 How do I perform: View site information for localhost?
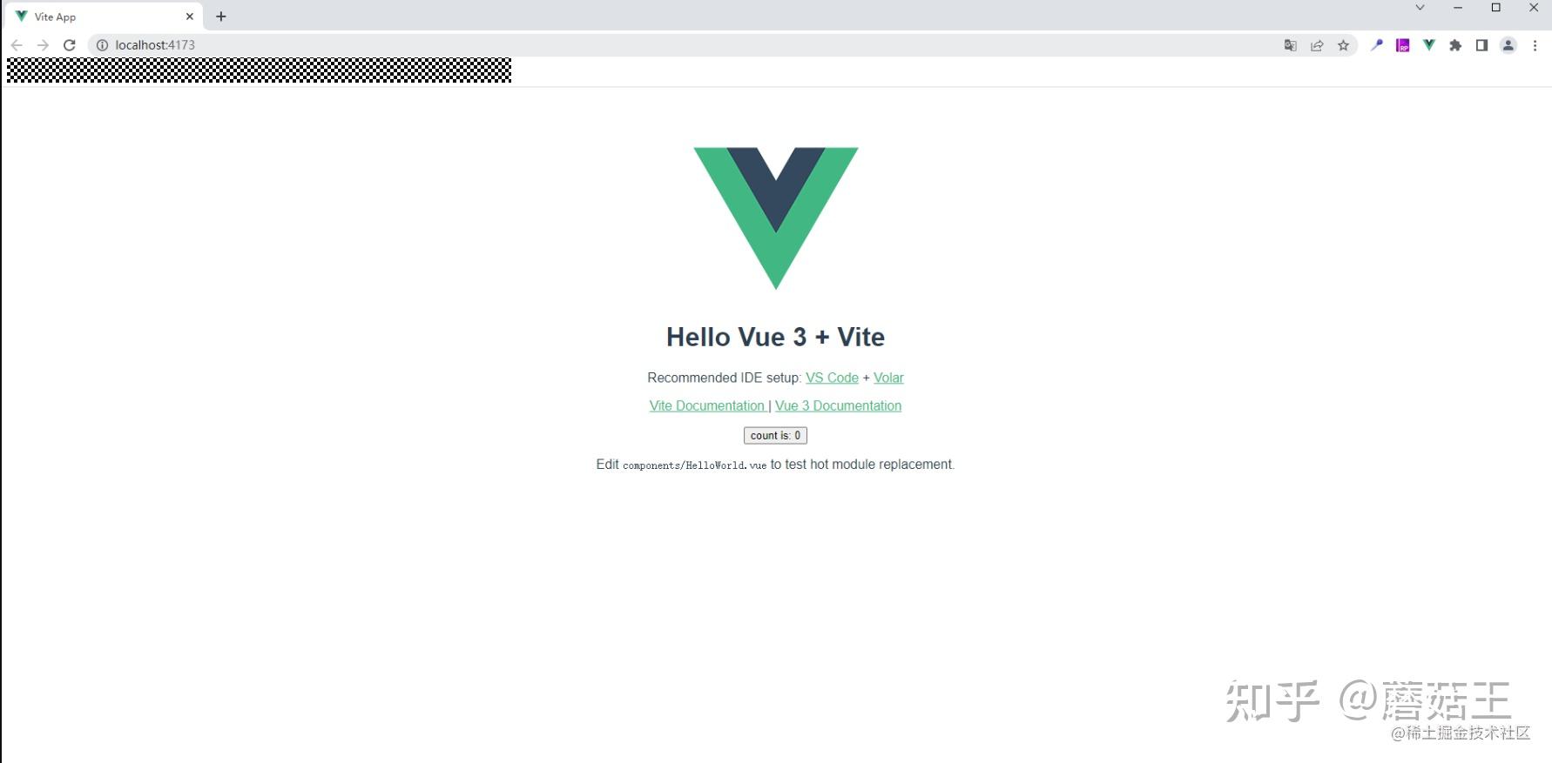pos(102,45)
